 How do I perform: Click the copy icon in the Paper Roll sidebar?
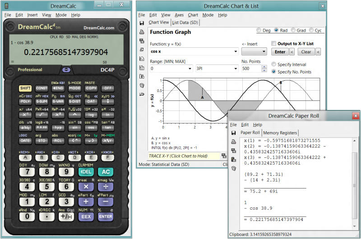pos(233,151)
